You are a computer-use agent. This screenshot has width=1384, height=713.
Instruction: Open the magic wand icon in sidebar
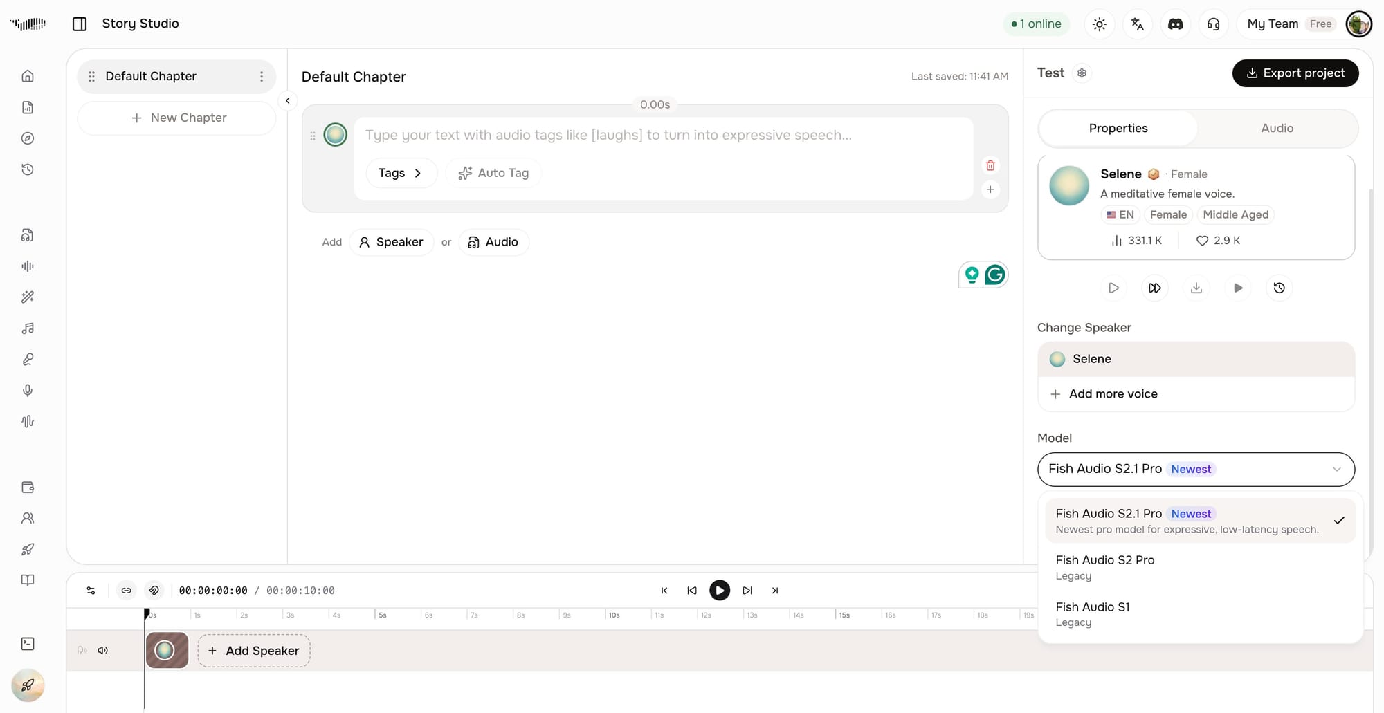point(28,297)
